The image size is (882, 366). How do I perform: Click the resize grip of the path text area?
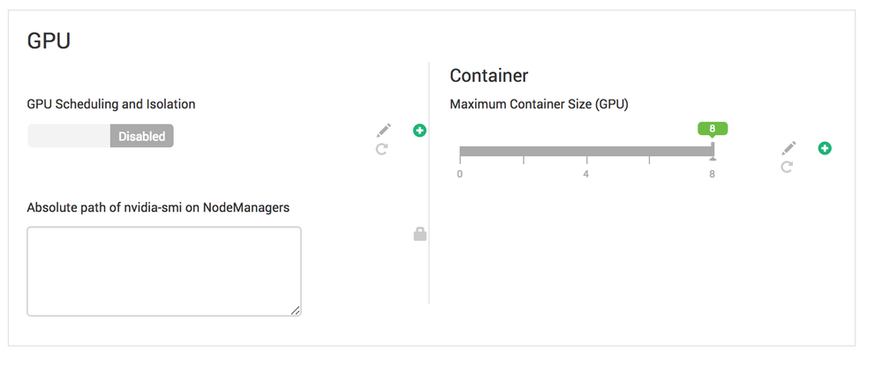click(x=295, y=310)
